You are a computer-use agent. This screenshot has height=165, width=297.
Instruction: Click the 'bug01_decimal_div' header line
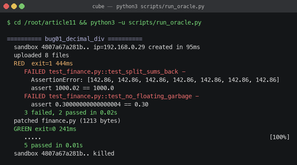pyautogui.click(x=75, y=39)
